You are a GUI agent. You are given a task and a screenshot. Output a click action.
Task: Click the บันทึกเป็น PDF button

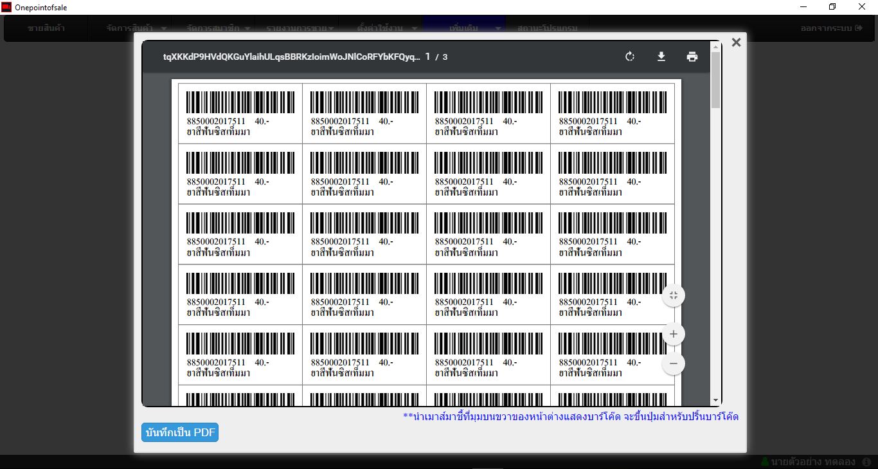(180, 432)
